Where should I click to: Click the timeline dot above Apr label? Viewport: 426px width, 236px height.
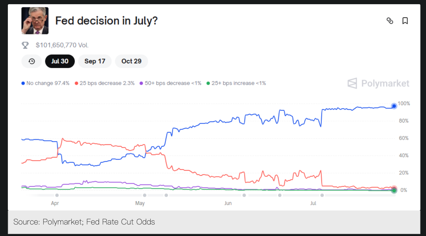coord(57,195)
